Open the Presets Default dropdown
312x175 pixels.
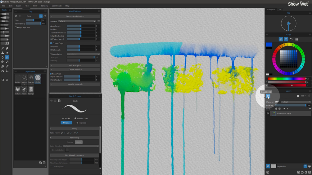pyautogui.click(x=77, y=21)
